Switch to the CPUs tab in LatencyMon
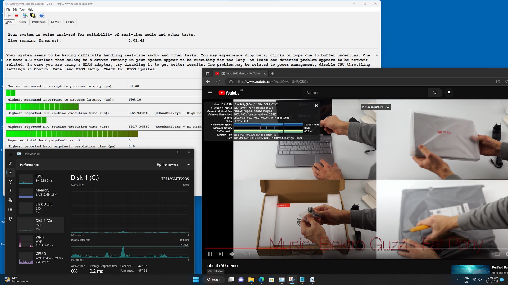The width and height of the screenshot is (508, 285). coord(70,22)
